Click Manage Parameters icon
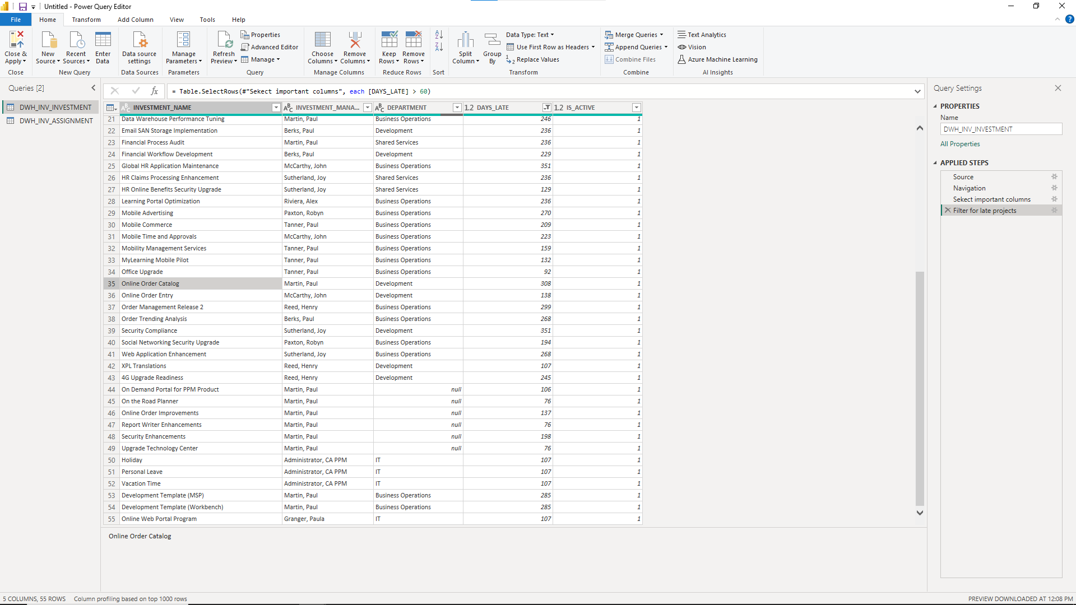This screenshot has width=1076, height=605. click(x=183, y=39)
